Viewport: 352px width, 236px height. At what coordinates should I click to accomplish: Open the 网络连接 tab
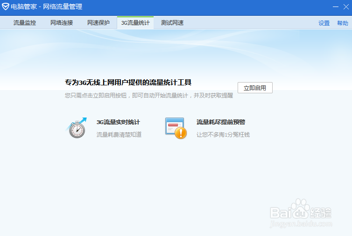point(62,23)
